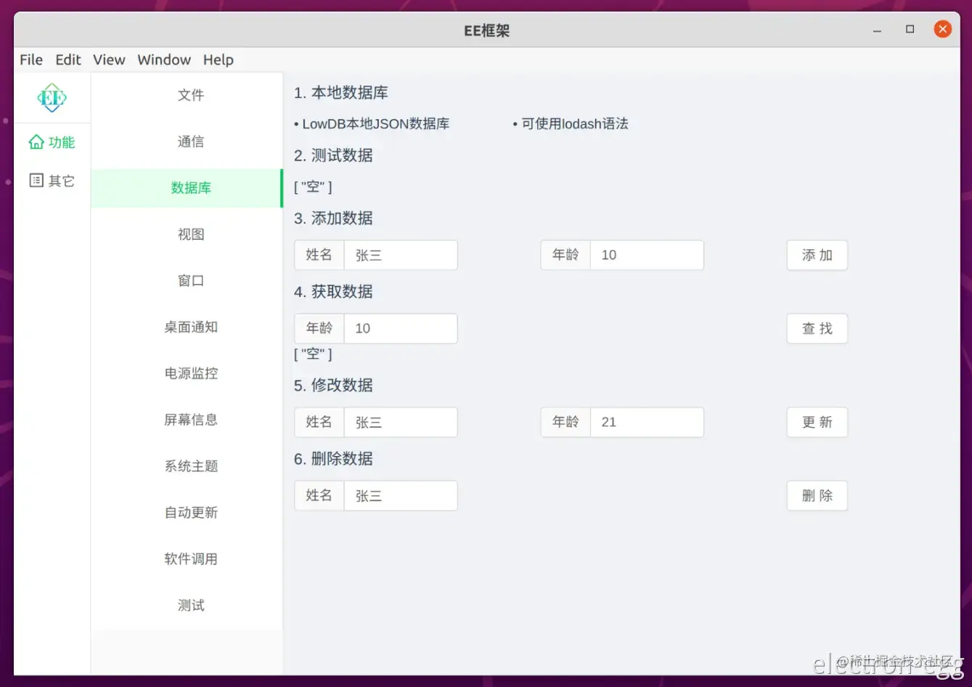Click the 2. 测试数据 heading

pyautogui.click(x=333, y=155)
